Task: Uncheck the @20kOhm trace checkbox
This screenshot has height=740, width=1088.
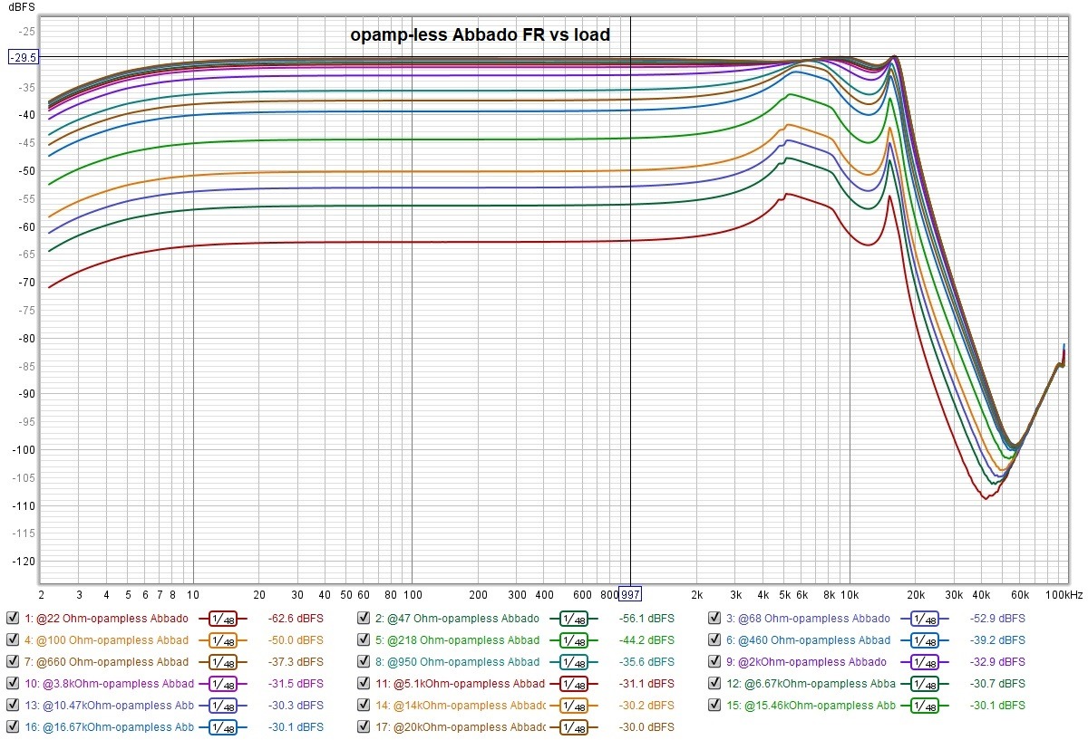Action: (x=364, y=726)
